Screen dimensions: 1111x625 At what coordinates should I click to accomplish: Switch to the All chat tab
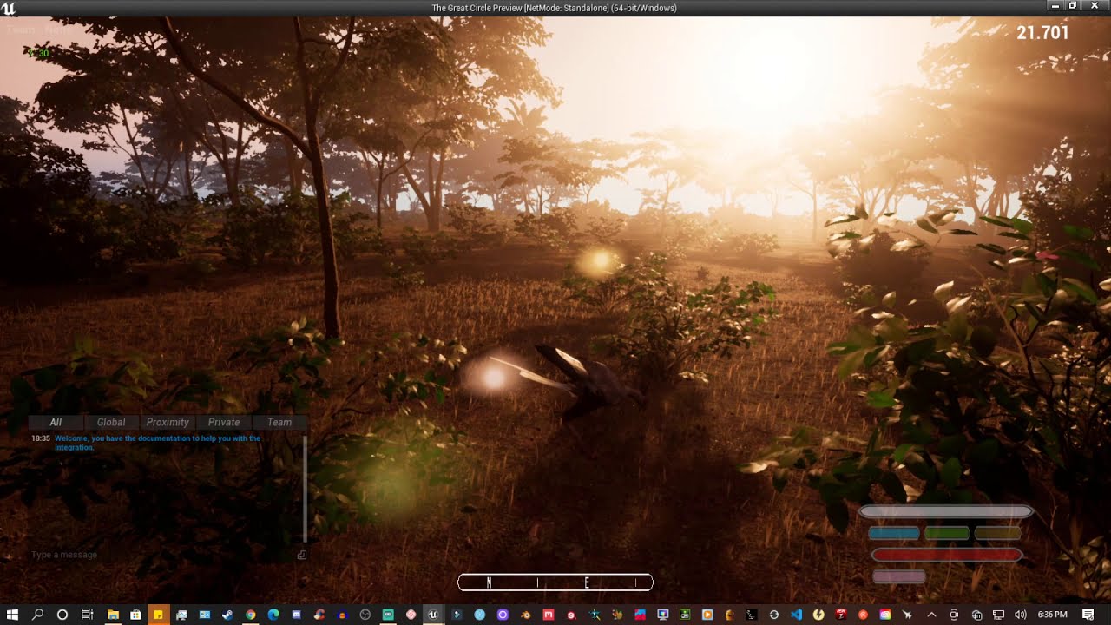pyautogui.click(x=56, y=422)
